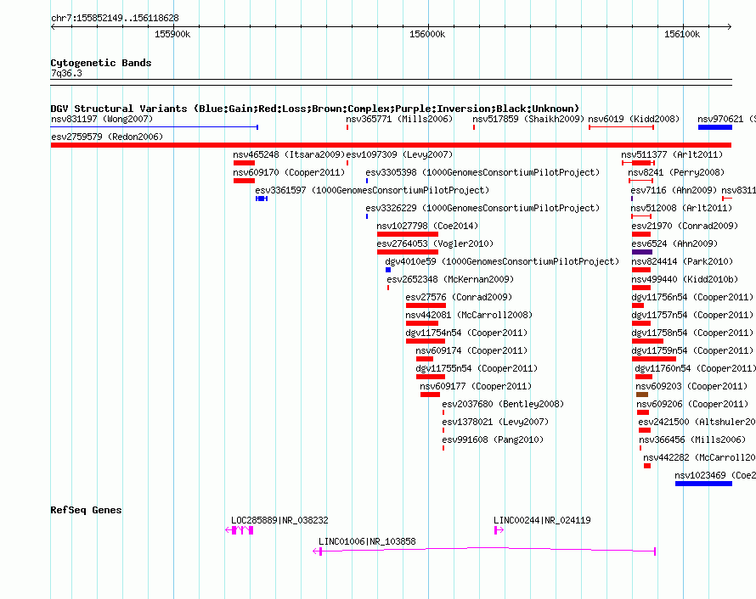Open LOC285889|NR_038232 gene label
Screen dimensions: 756x599
279,520
